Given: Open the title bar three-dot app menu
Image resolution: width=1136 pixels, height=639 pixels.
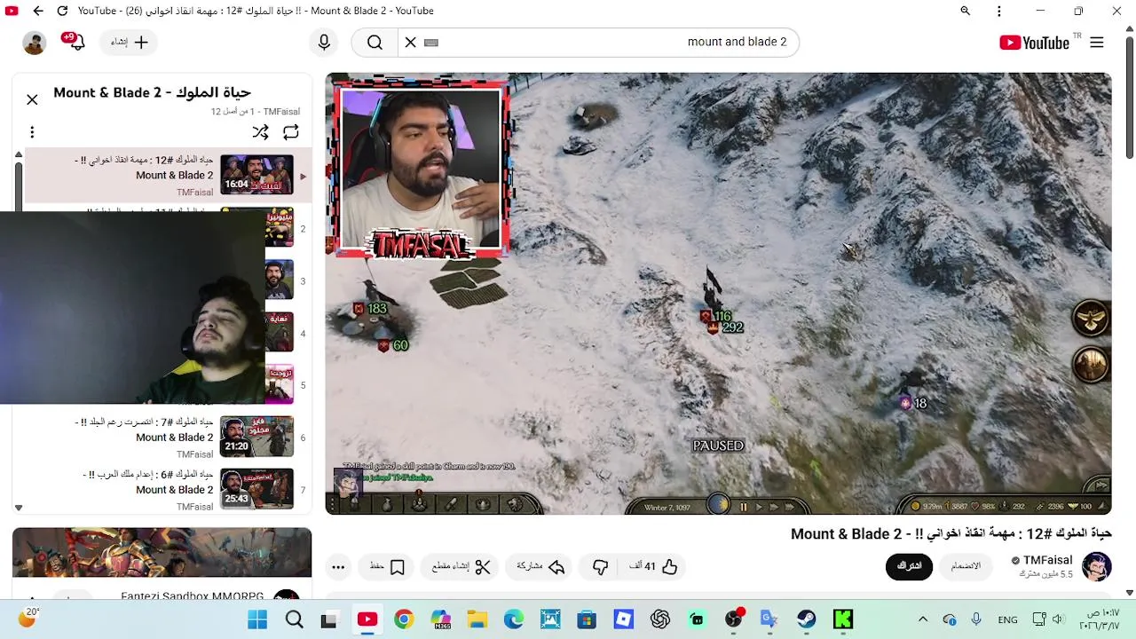Looking at the screenshot, I should tap(999, 11).
